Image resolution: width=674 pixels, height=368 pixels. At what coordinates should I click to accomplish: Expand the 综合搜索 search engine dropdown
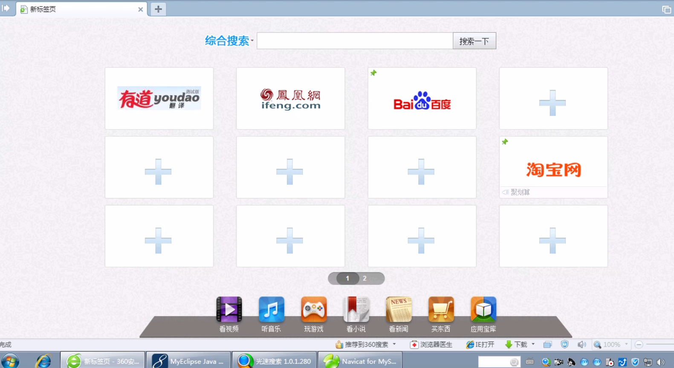pyautogui.click(x=252, y=41)
